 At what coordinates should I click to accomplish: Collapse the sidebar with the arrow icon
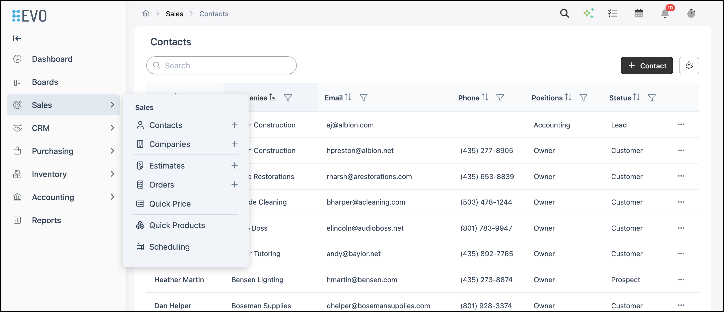pyautogui.click(x=17, y=38)
